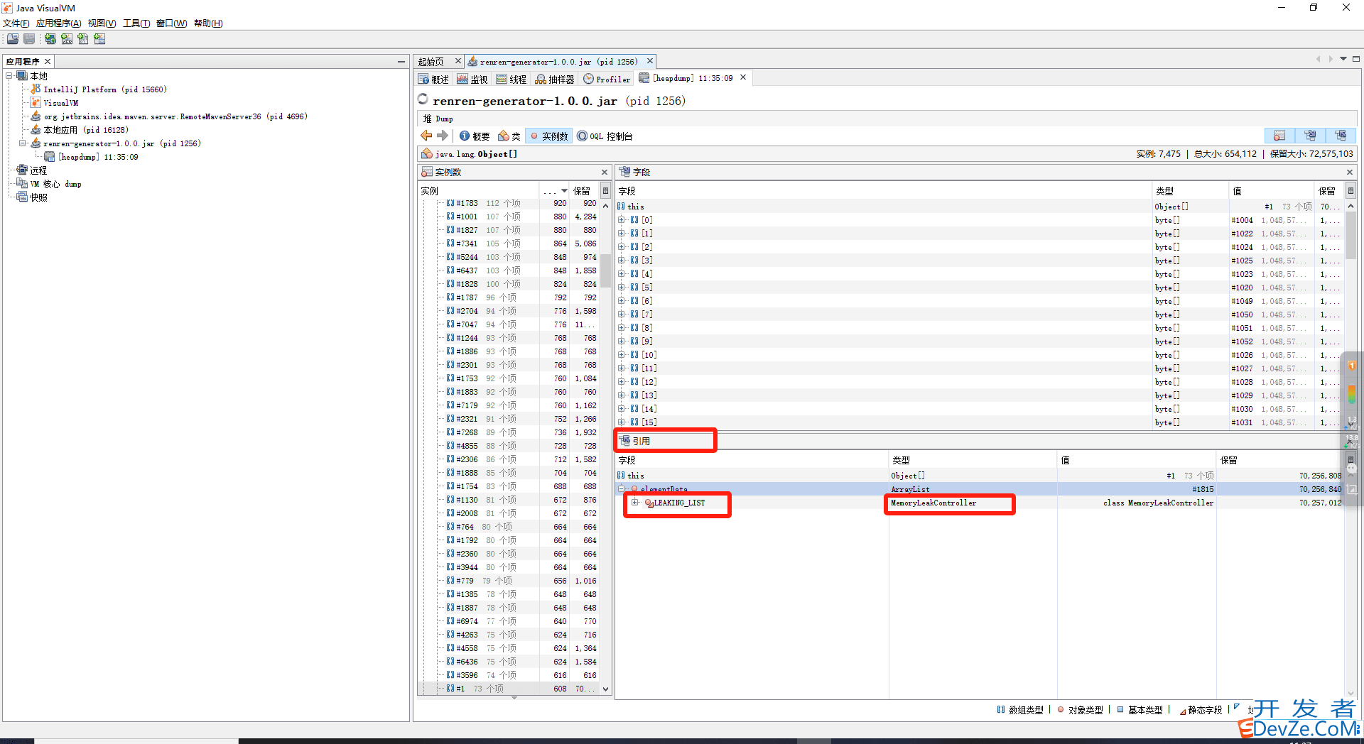This screenshot has width=1364, height=744.
Task: Open the 应用程序(A) menu
Action: (x=58, y=23)
